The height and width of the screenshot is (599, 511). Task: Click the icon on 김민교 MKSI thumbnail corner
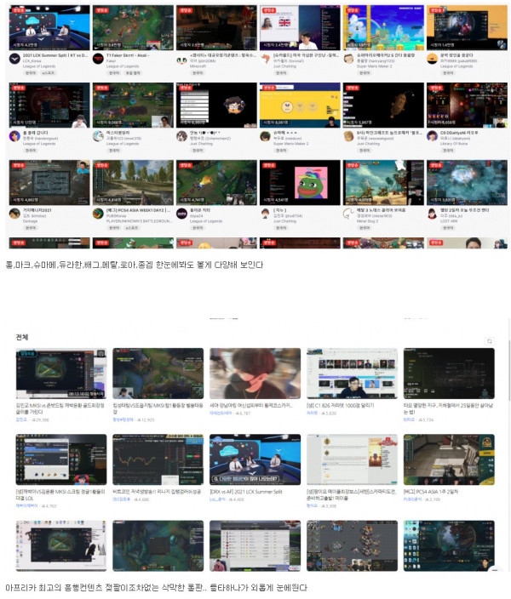[x=100, y=354]
